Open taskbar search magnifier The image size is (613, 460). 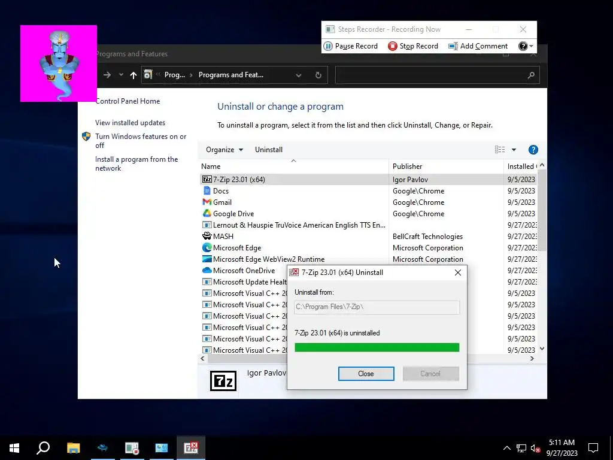point(43,448)
